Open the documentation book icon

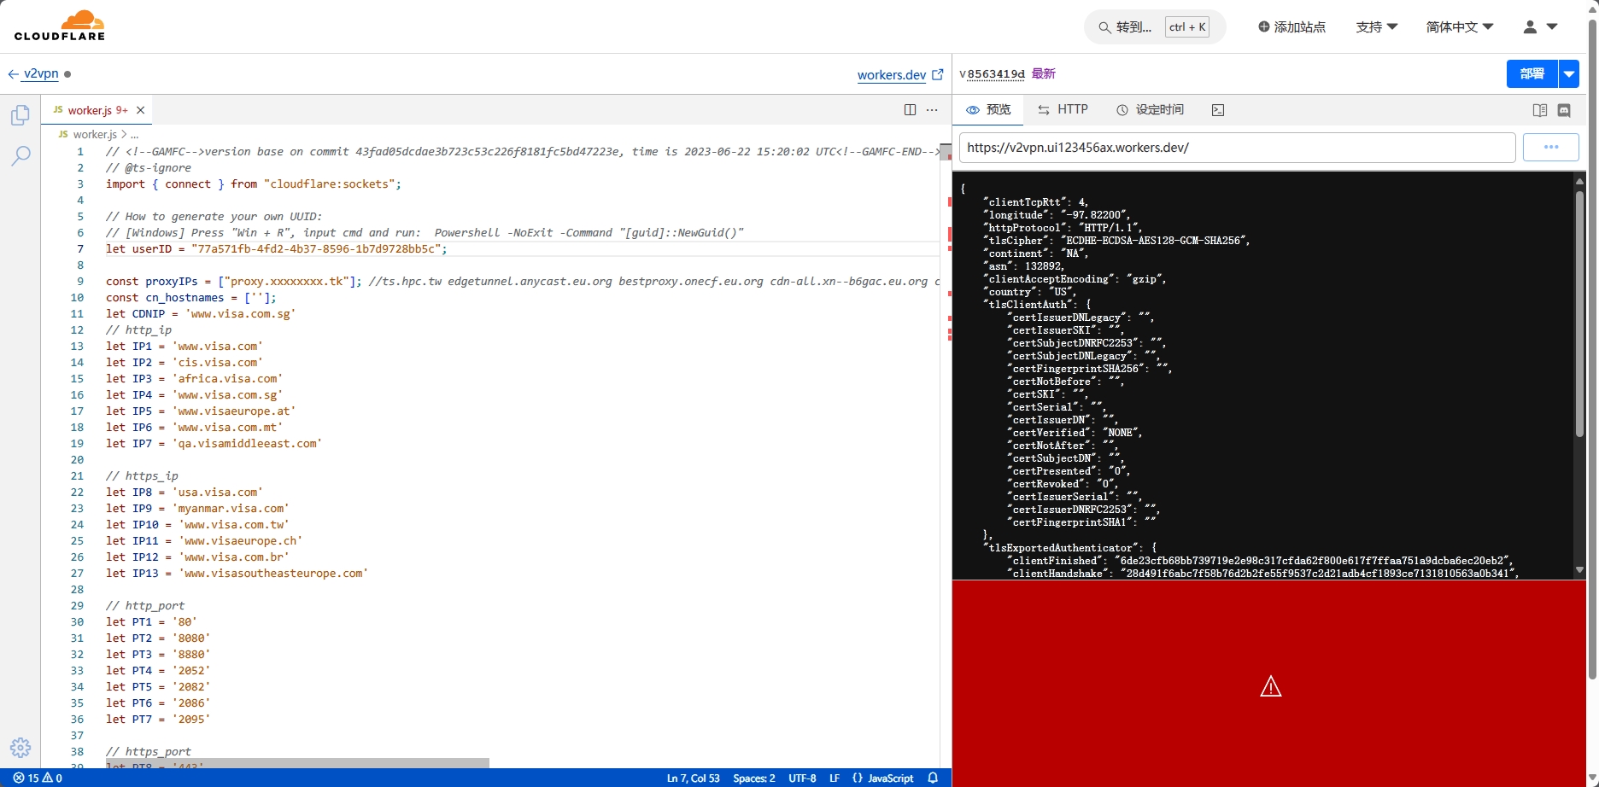(1540, 110)
